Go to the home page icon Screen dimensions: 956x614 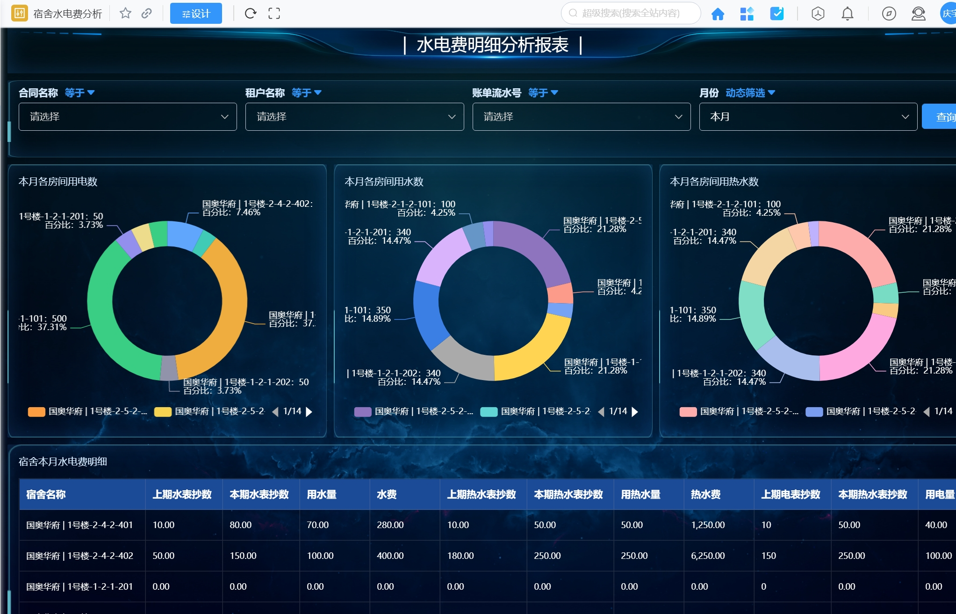coord(718,14)
